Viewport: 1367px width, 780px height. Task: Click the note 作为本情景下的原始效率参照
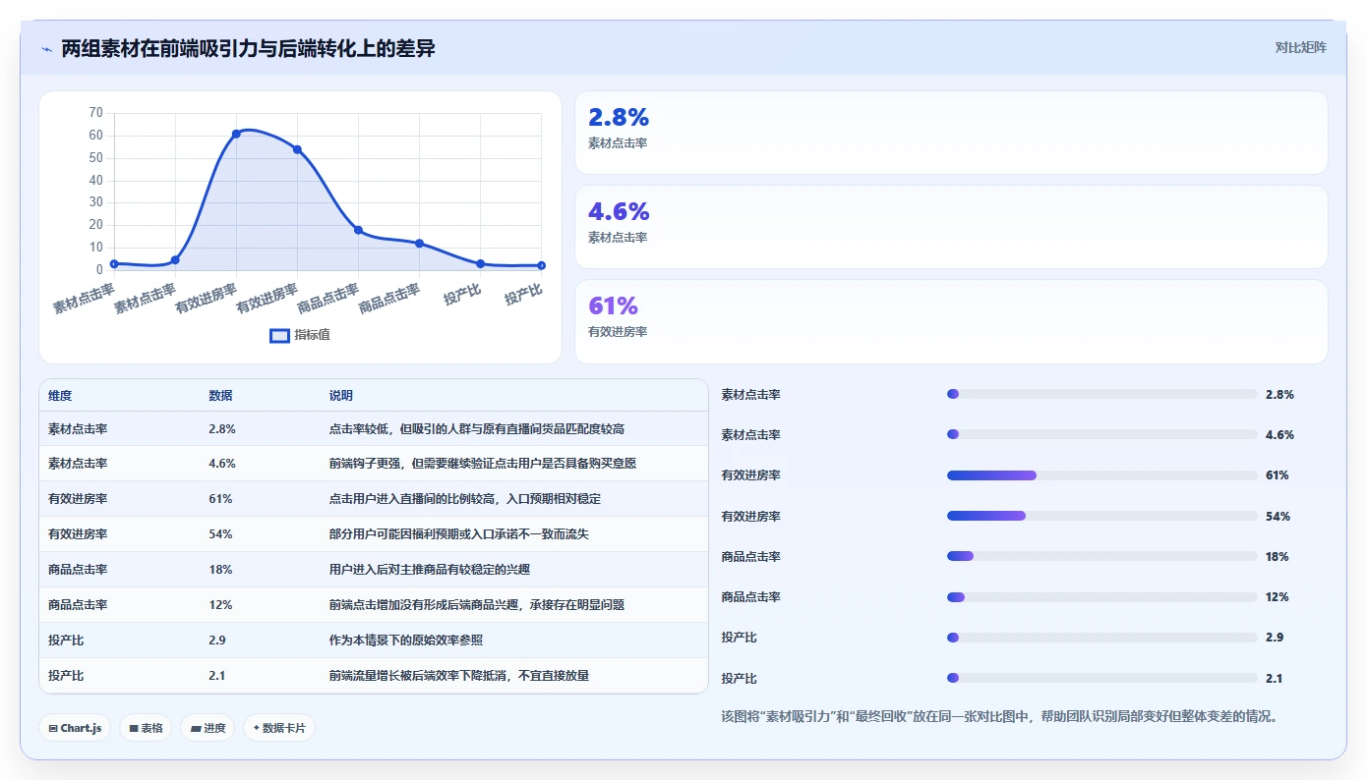pos(405,641)
